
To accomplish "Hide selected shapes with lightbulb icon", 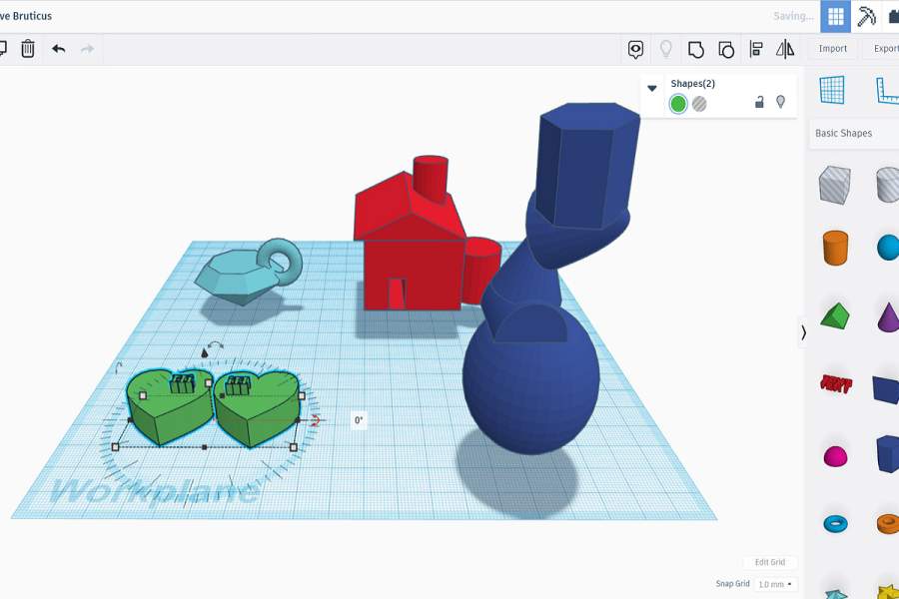I will [x=781, y=102].
